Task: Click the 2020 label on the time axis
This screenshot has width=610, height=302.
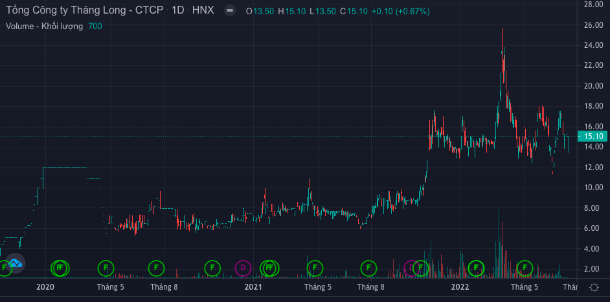Action: click(45, 287)
